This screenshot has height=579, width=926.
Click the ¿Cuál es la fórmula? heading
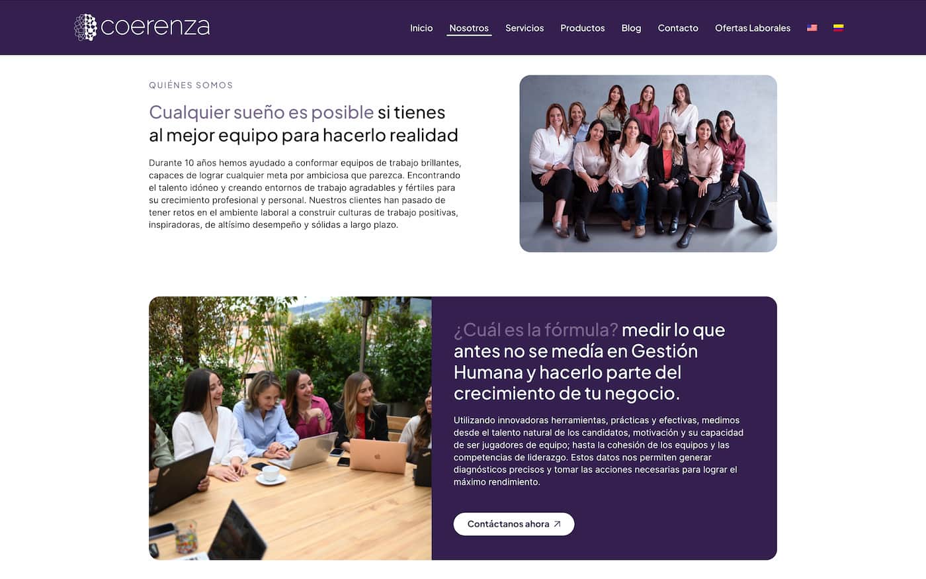coord(536,330)
